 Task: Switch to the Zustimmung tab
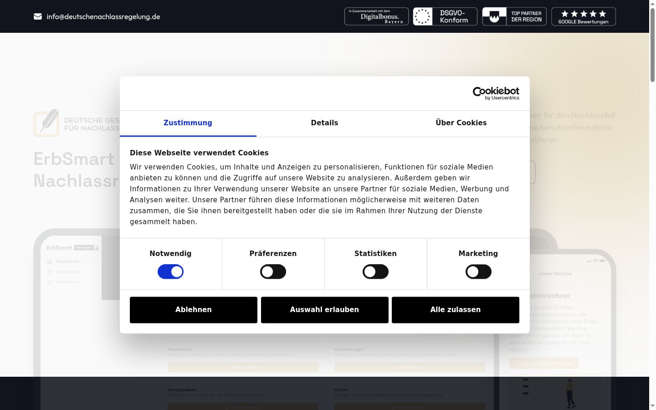pos(188,123)
